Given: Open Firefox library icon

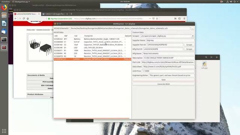Looking at the screenshot, I should coord(175,18).
